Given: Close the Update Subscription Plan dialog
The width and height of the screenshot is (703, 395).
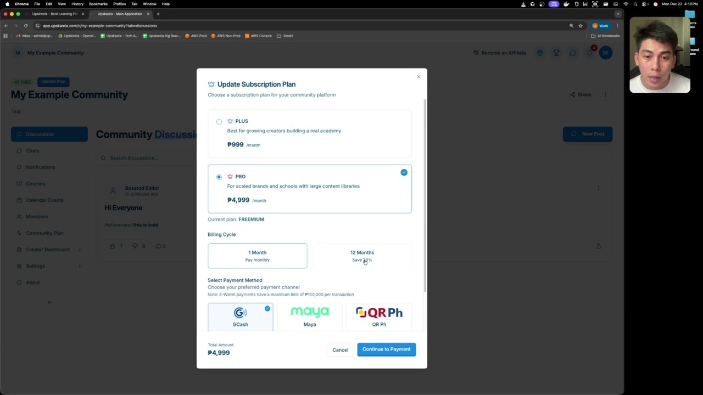Looking at the screenshot, I should [419, 77].
